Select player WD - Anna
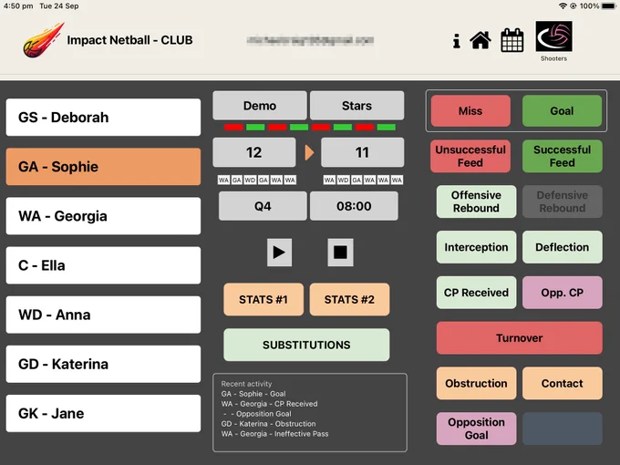 point(103,315)
